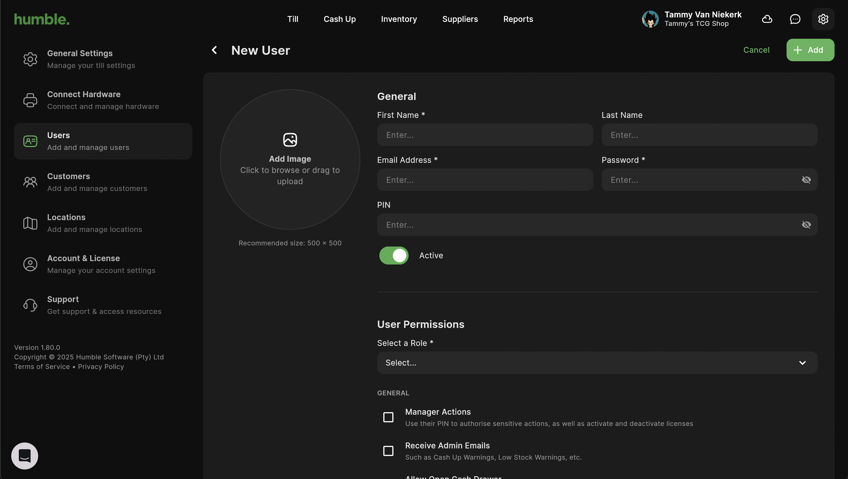The height and width of the screenshot is (479, 848).
Task: Click the settings gear in top bar
Action: [823, 19]
